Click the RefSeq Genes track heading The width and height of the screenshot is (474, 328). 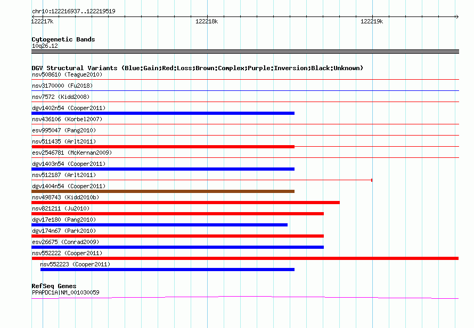(x=54, y=286)
